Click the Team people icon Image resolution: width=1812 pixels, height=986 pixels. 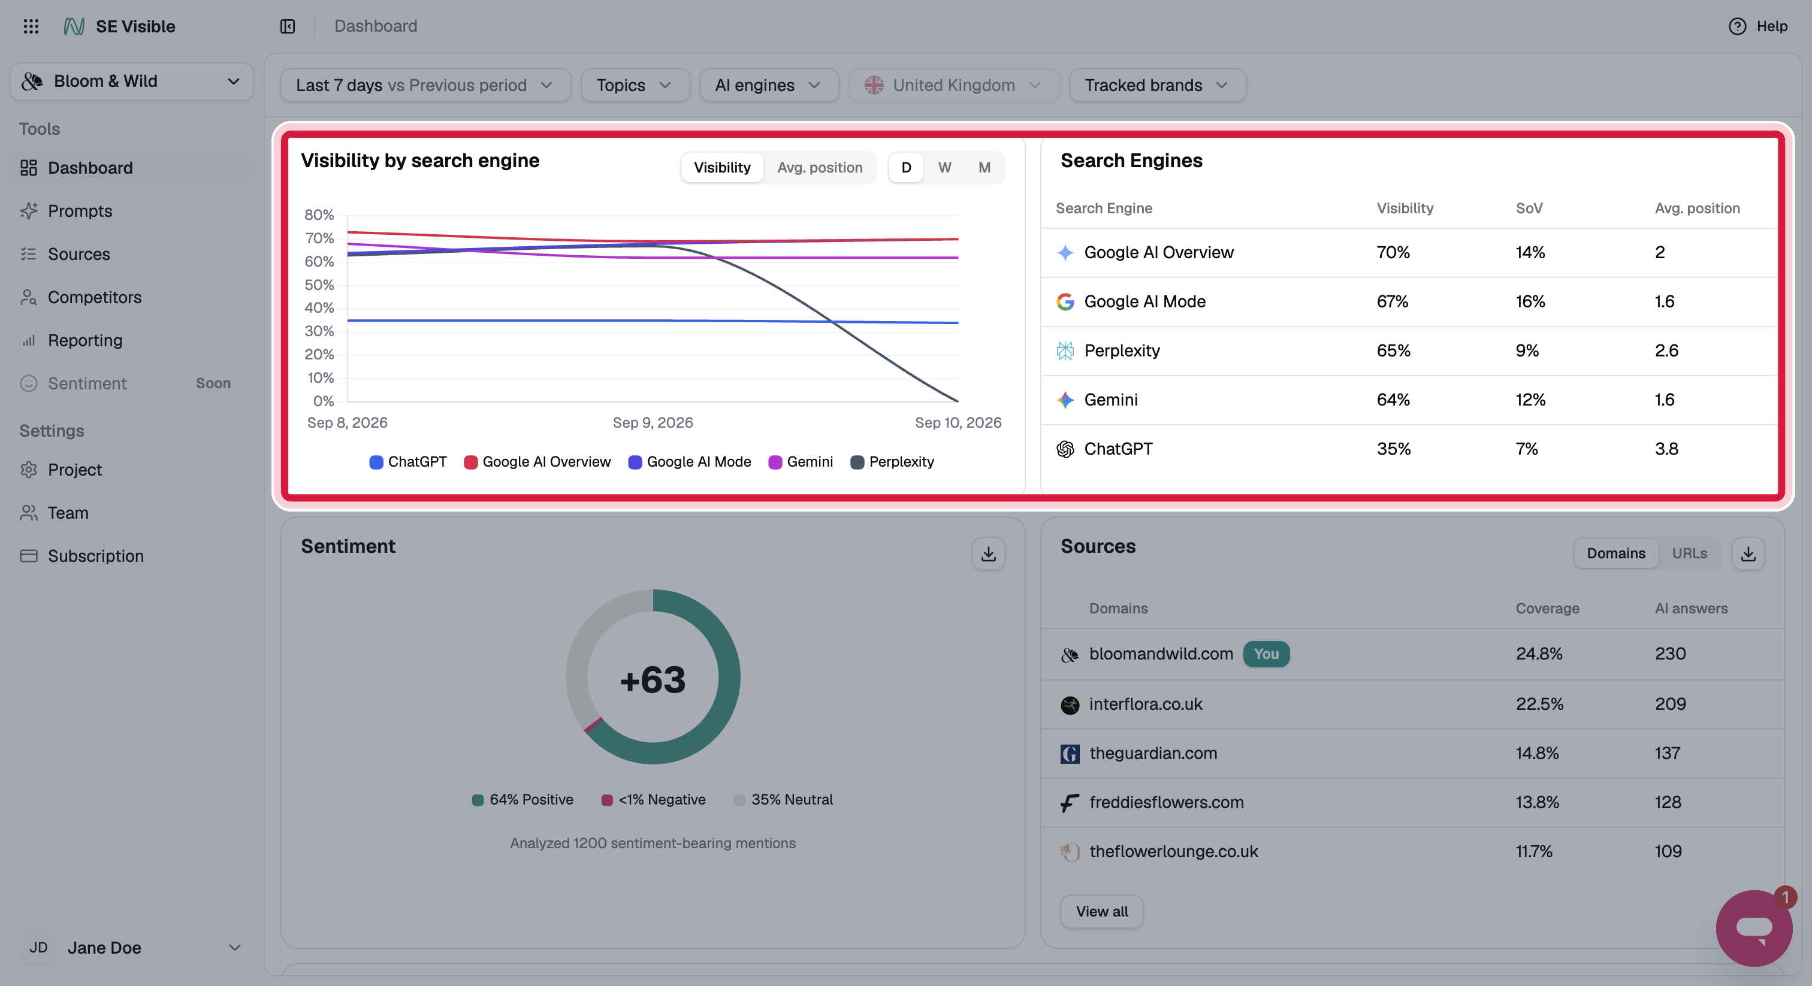(x=29, y=513)
